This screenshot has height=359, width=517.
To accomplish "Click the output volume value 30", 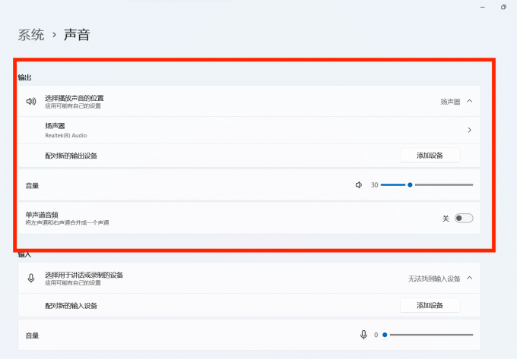I will [374, 185].
